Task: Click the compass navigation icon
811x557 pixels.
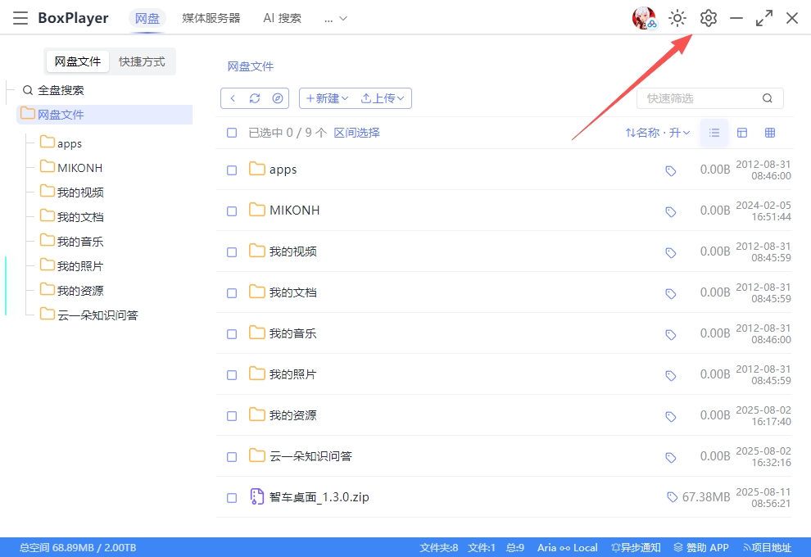Action: pos(278,98)
